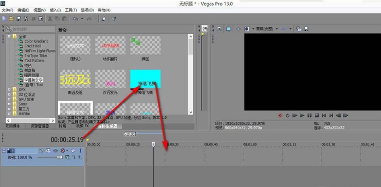The width and height of the screenshot is (381, 187).
Task: Toggle split screen view in preview
Action: [x=247, y=29]
